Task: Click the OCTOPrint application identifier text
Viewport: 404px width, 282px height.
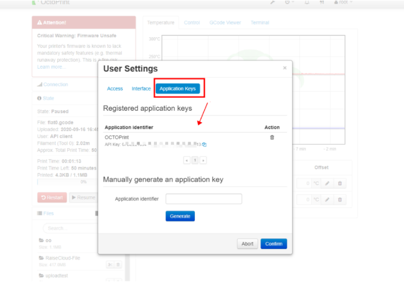Action: click(x=116, y=137)
